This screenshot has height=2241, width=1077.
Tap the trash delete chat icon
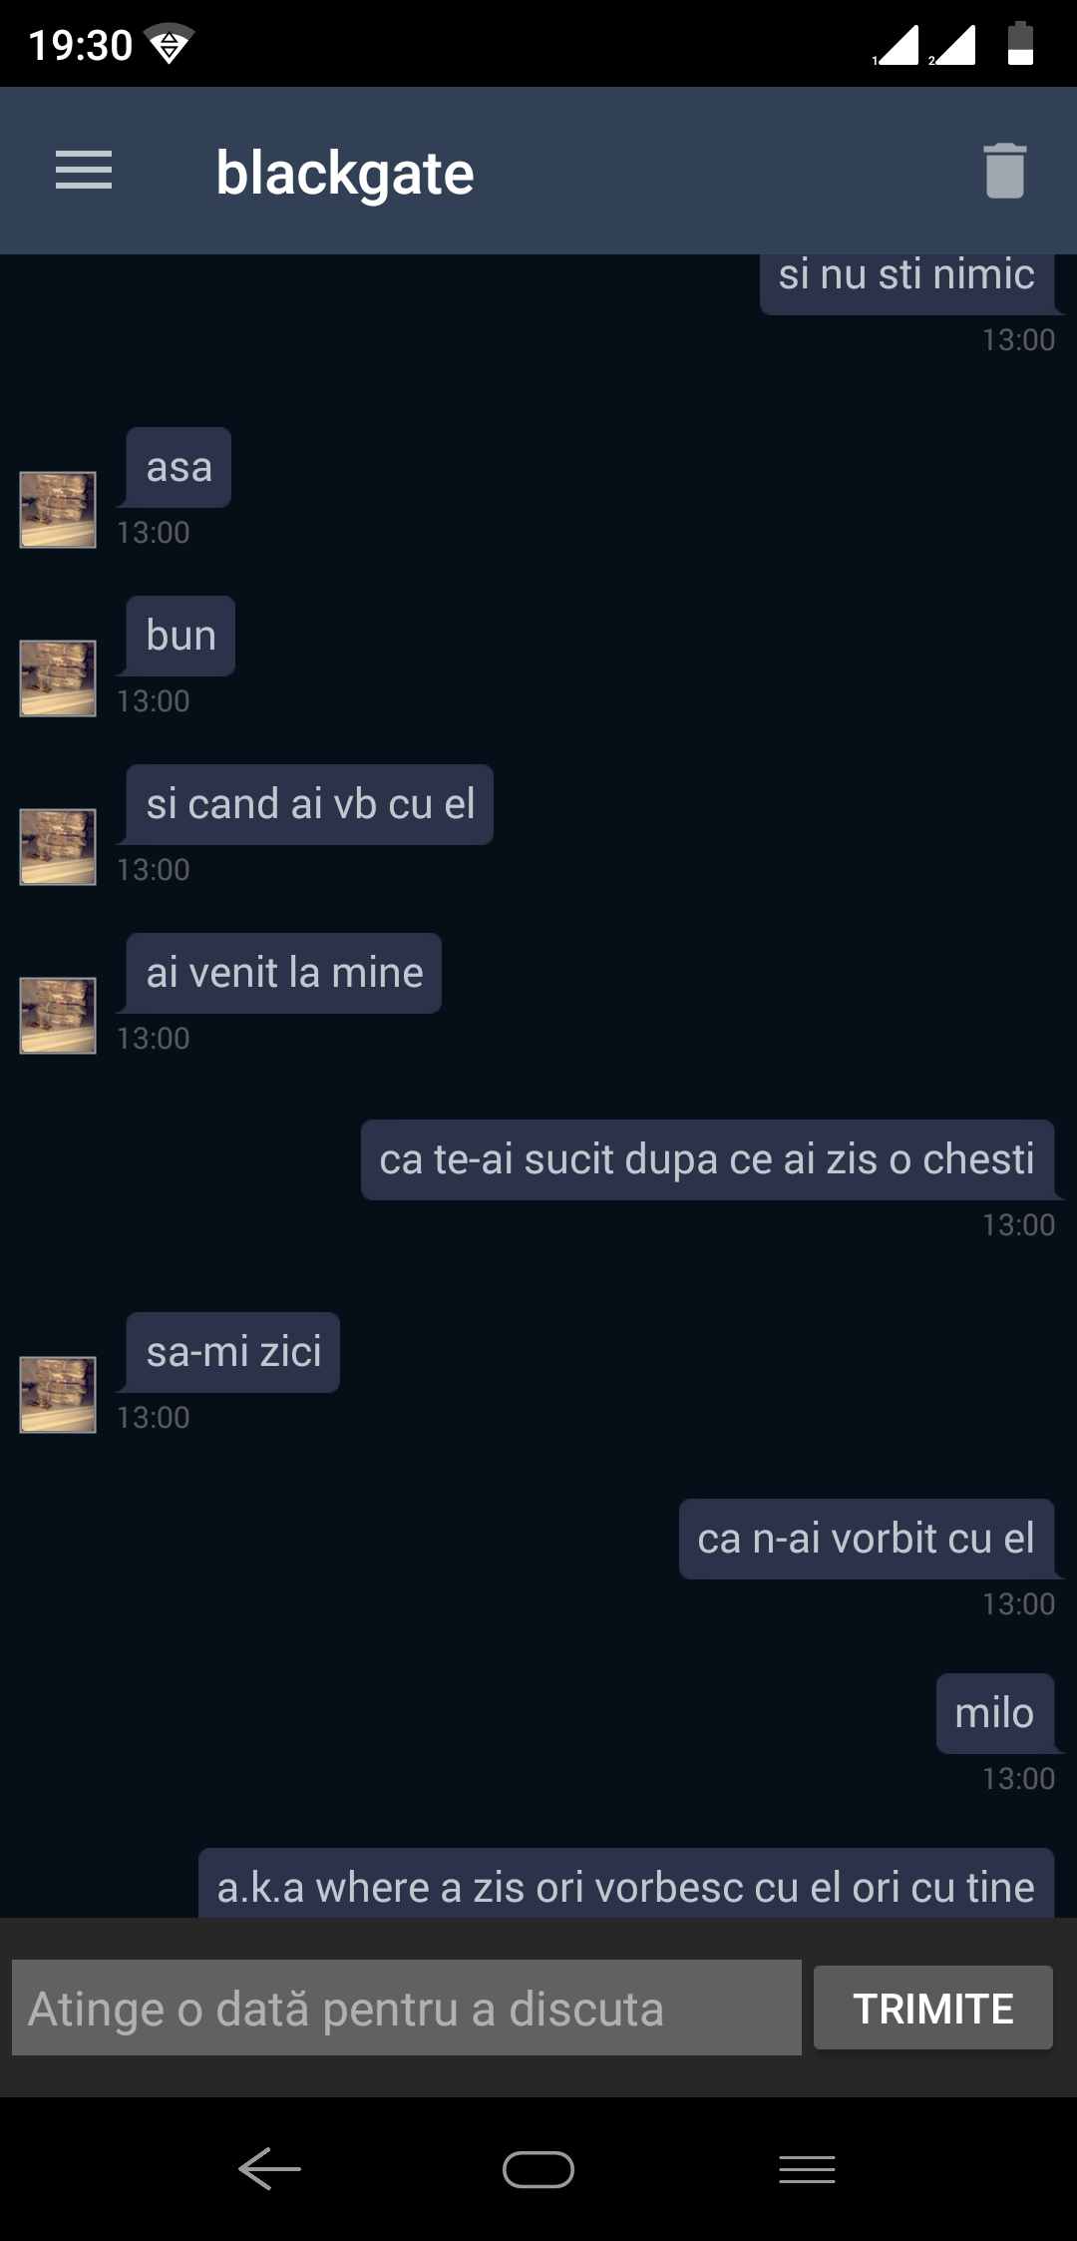tap(1004, 171)
